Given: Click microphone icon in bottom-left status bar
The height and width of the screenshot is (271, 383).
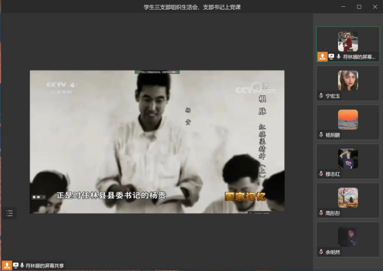Looking at the screenshot, I should [22, 265].
